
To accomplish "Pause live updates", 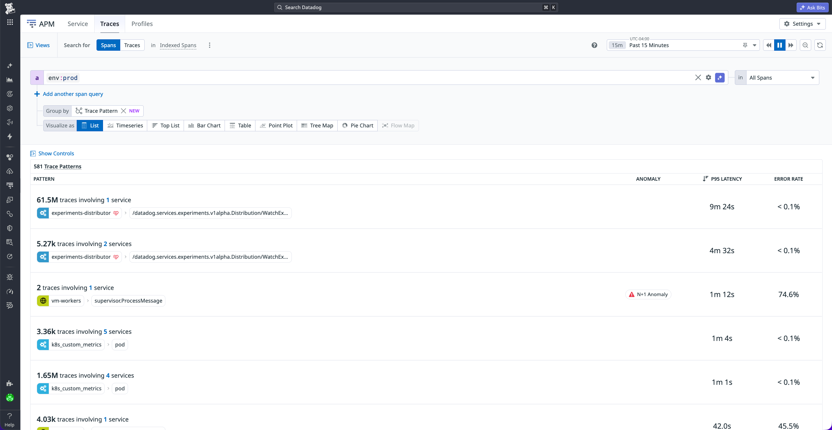I will (x=780, y=45).
